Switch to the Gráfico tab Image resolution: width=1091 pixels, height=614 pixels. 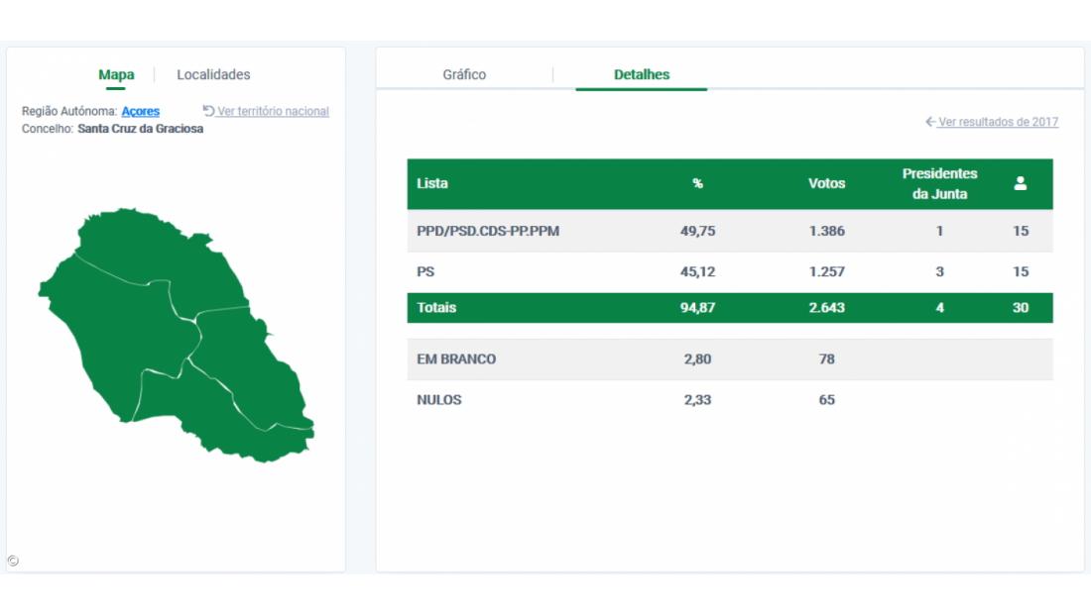(x=464, y=74)
